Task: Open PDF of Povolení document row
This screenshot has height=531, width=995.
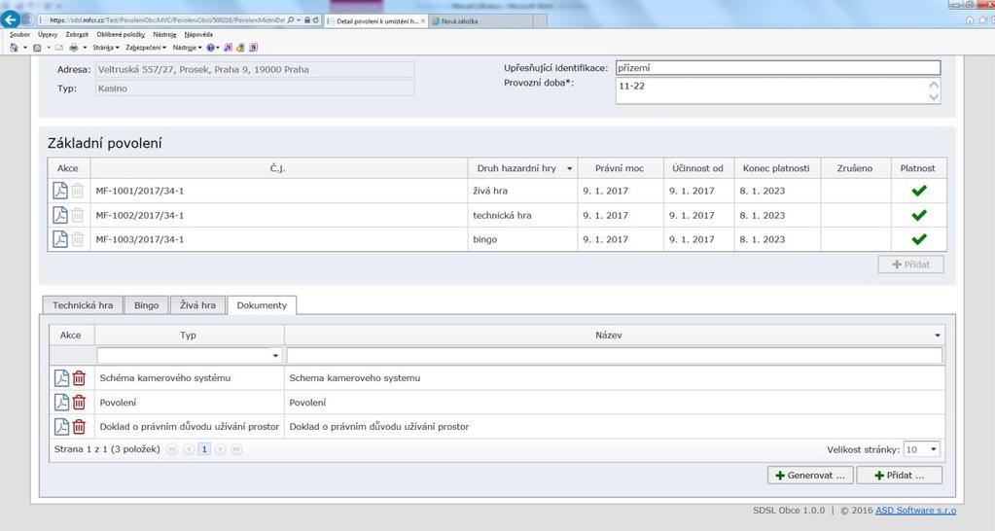Action: 61,403
